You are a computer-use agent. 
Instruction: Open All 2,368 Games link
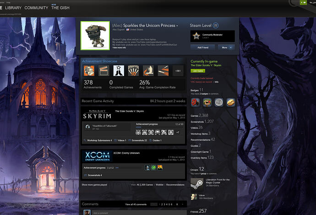(145, 185)
